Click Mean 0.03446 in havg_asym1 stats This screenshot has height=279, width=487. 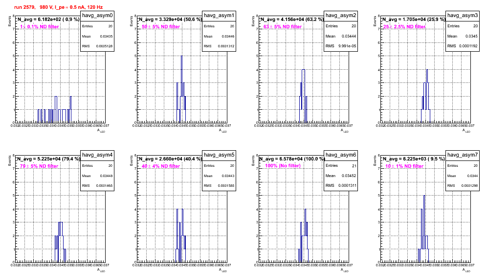click(x=219, y=36)
